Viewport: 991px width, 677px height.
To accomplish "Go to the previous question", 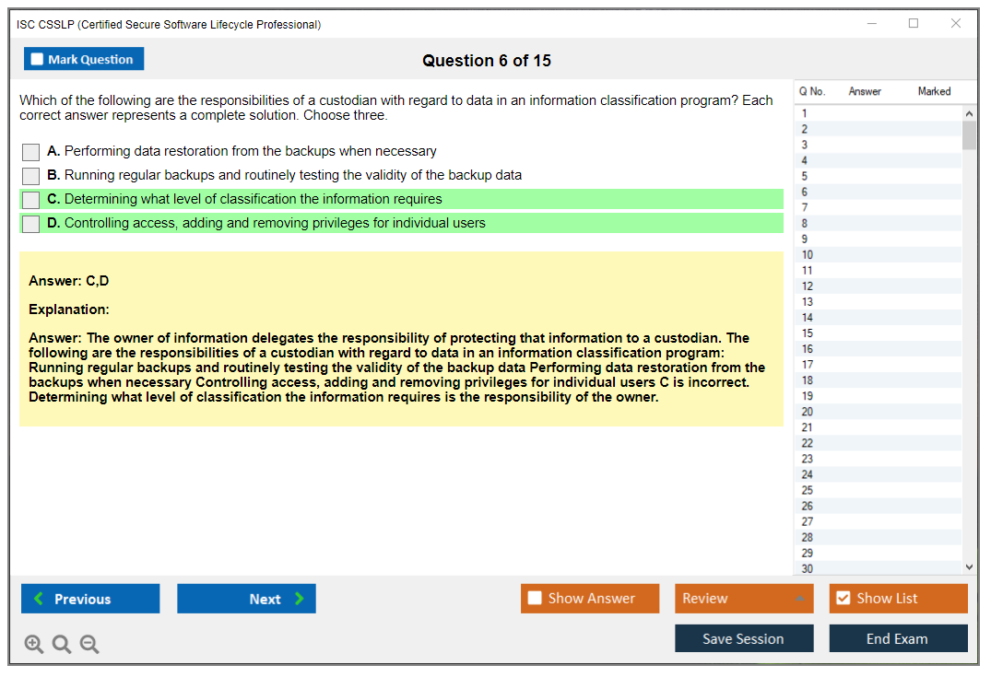I will coord(90,599).
